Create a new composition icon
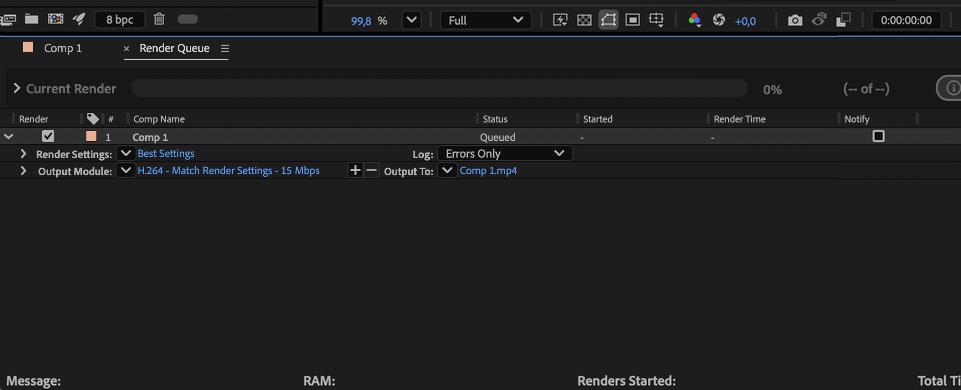Image resolution: width=961 pixels, height=390 pixels. pos(55,19)
